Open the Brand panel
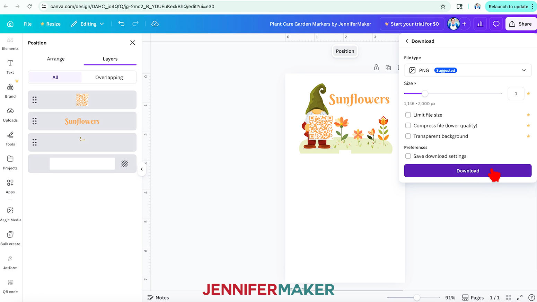Viewport: 537px width, 302px height. (x=10, y=91)
